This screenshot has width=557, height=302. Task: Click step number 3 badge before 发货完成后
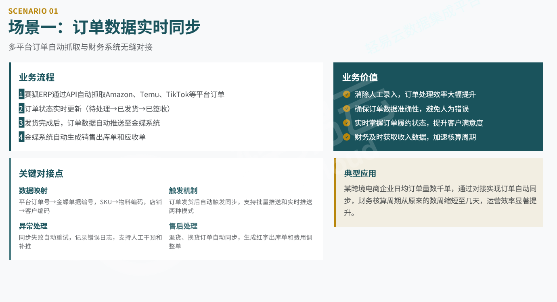click(x=21, y=123)
